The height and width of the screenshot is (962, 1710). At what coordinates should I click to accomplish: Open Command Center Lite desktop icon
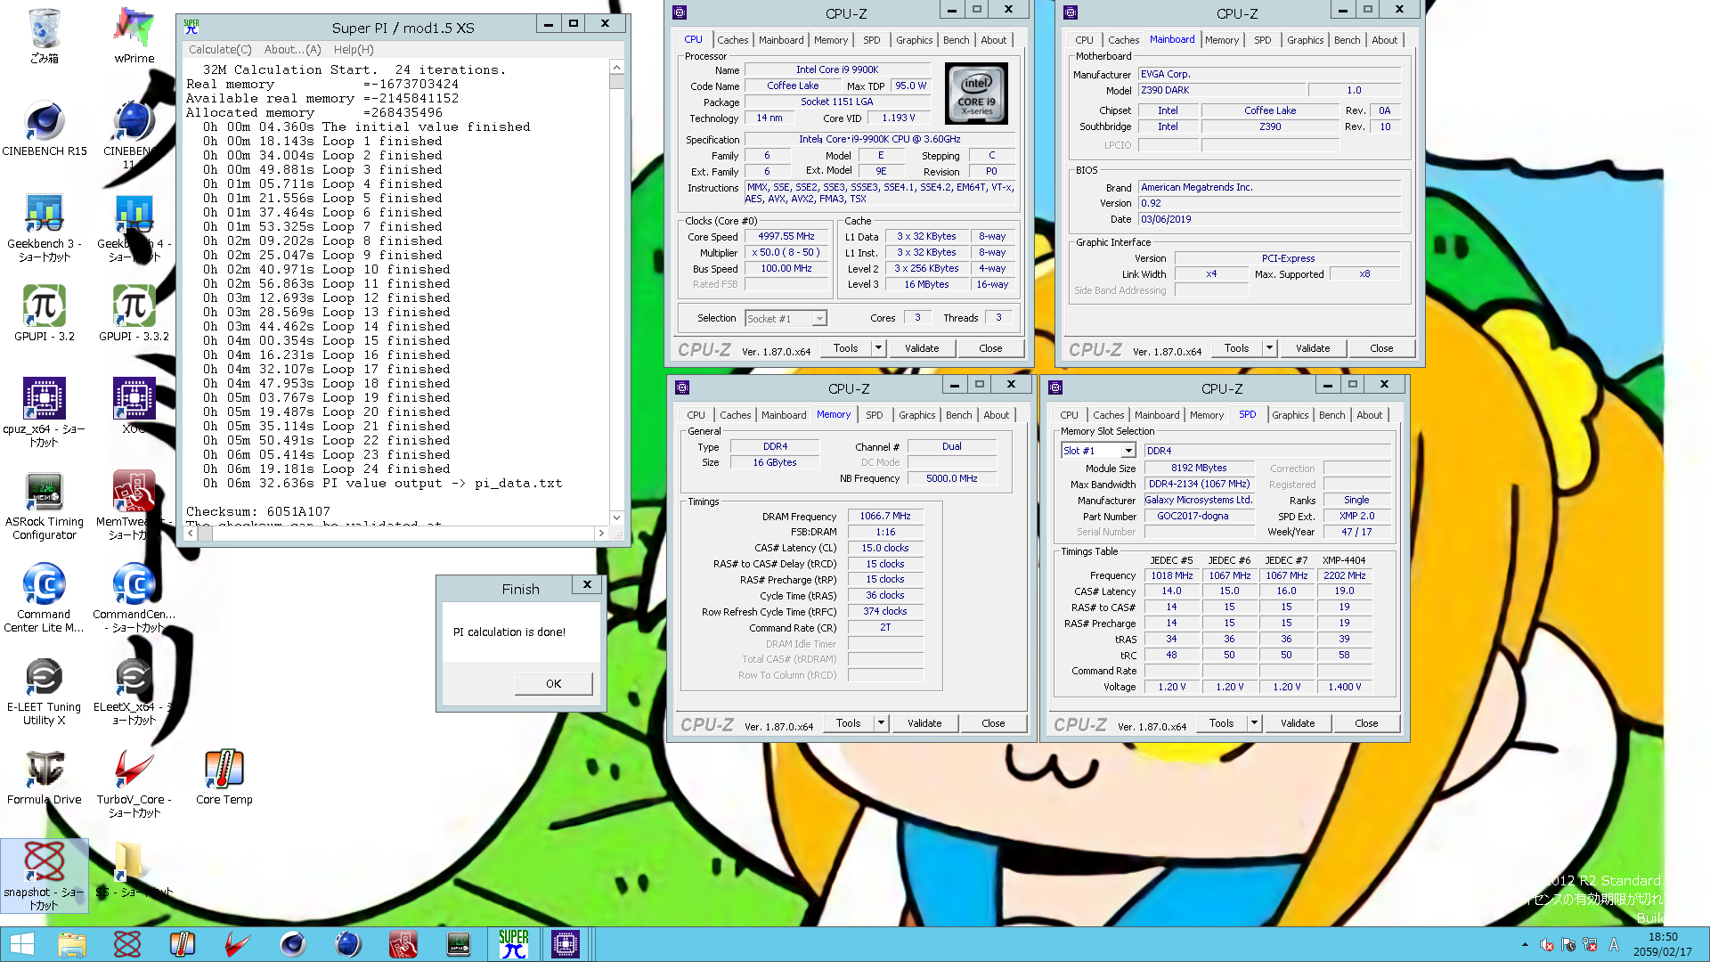[x=45, y=598]
